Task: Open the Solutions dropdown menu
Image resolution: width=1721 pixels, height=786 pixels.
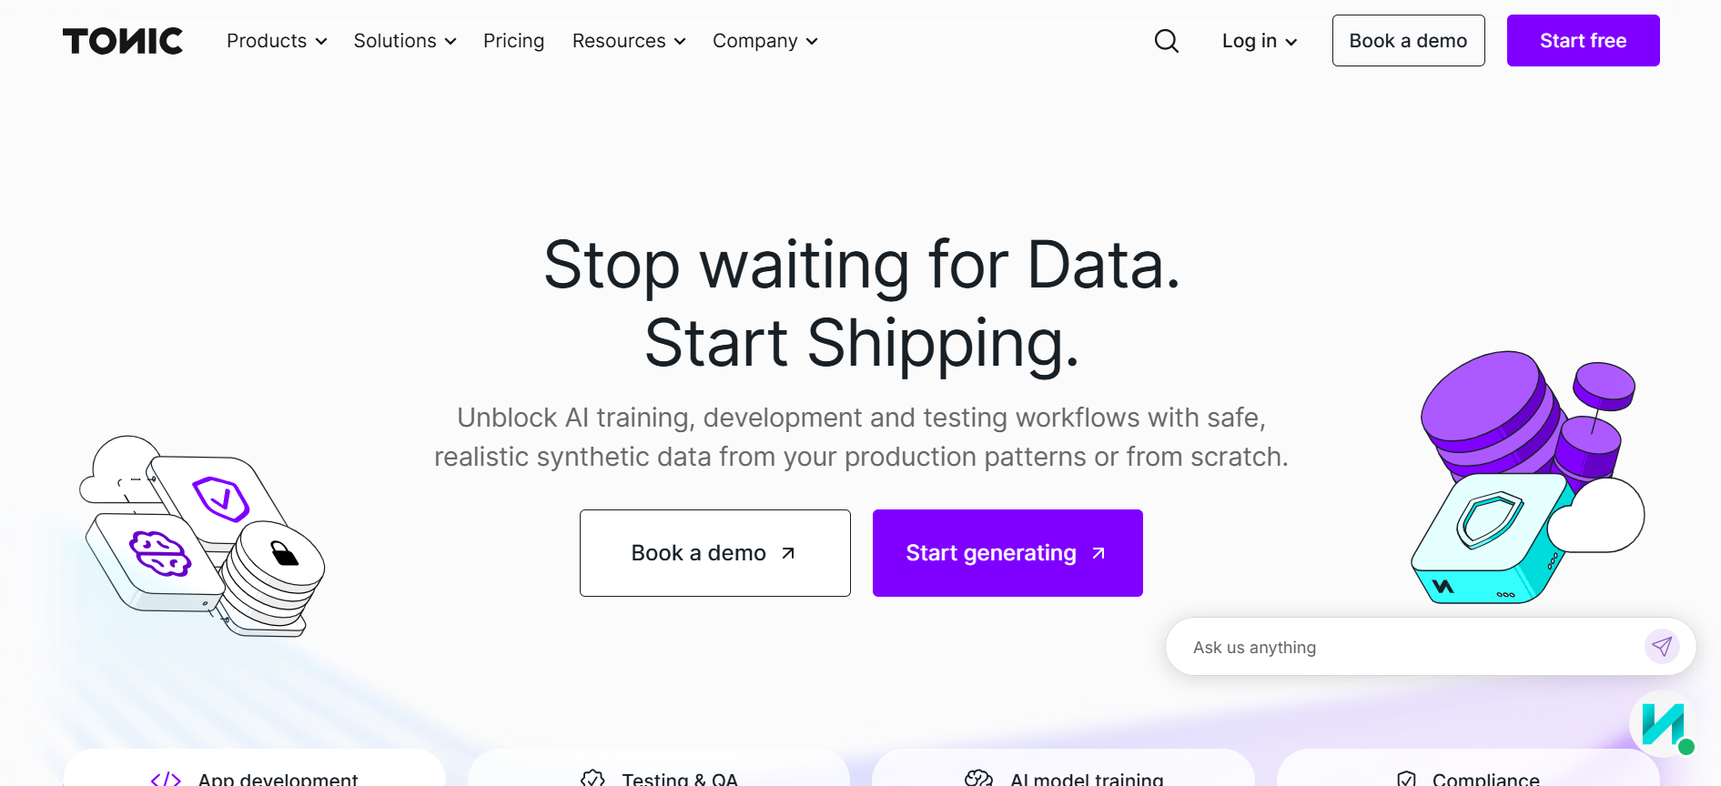Action: (x=404, y=40)
